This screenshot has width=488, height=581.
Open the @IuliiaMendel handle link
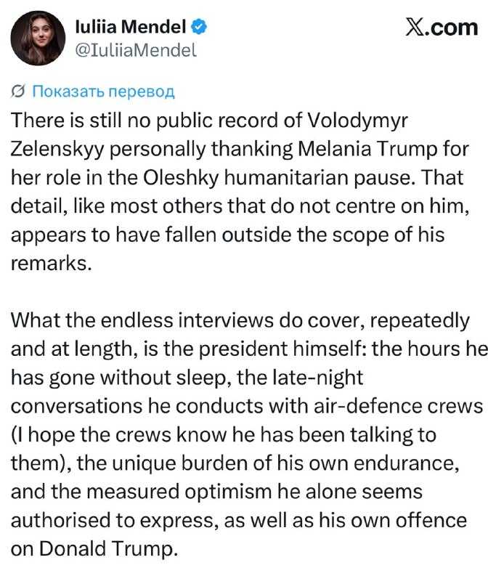click(136, 49)
